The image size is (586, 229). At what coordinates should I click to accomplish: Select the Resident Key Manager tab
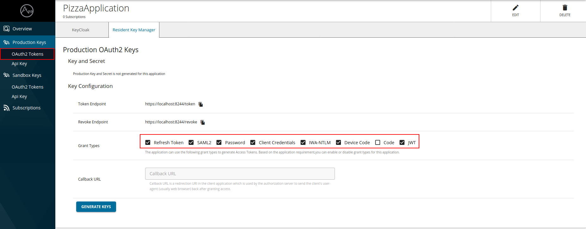pyautogui.click(x=134, y=30)
